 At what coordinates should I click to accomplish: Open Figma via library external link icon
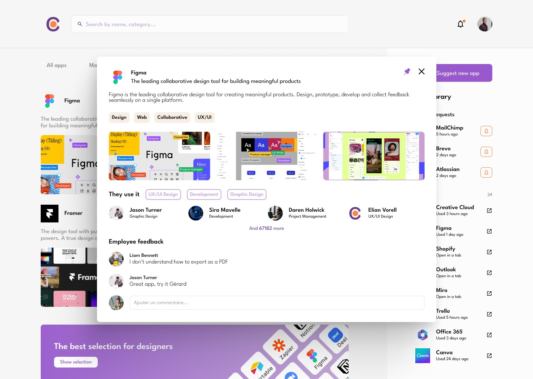pos(489,231)
